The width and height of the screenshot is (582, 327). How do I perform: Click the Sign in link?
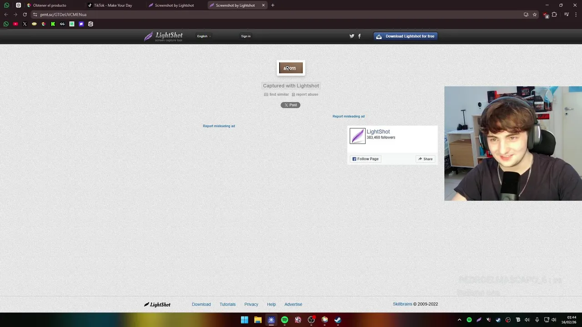point(246,36)
